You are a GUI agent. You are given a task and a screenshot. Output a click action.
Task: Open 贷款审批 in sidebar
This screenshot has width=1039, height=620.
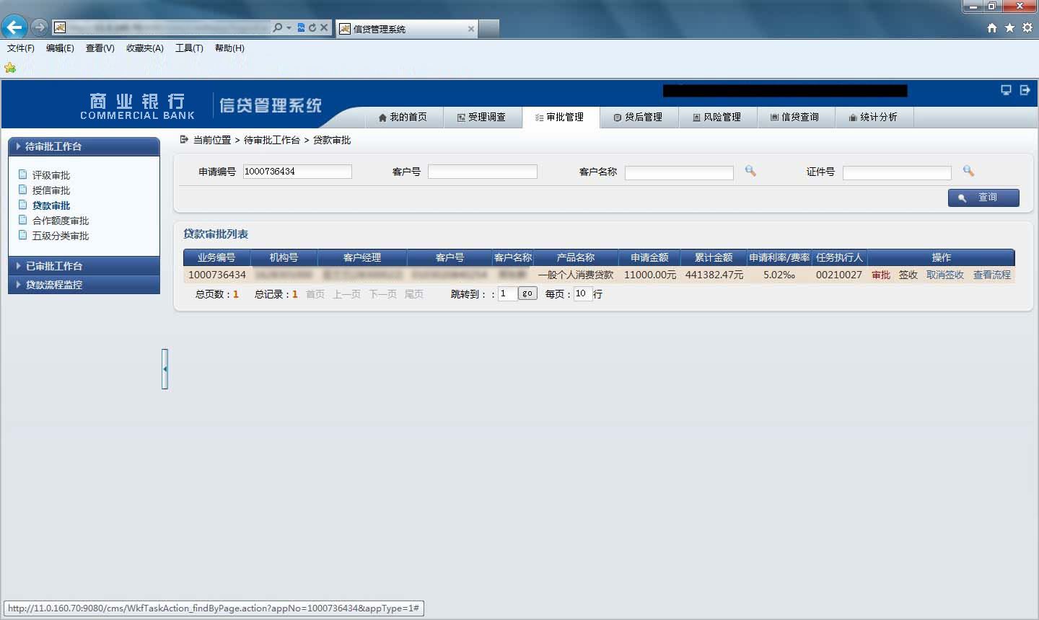(x=51, y=205)
